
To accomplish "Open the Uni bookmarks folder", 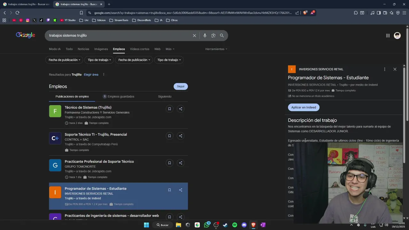I will [84, 20].
